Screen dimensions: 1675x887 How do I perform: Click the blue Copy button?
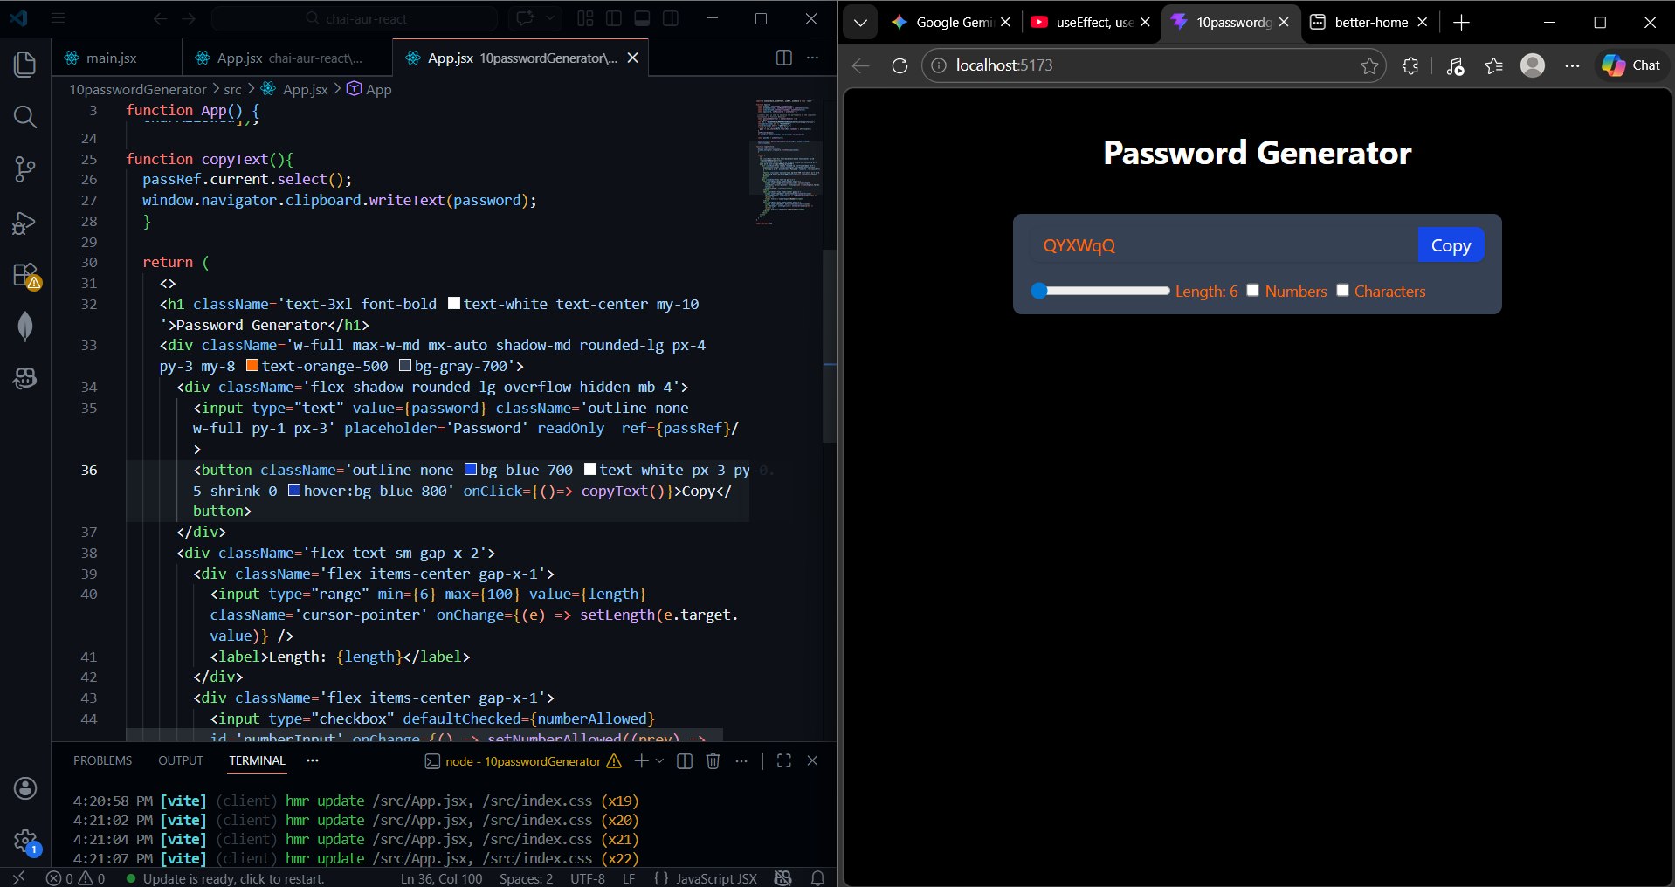pyautogui.click(x=1450, y=245)
